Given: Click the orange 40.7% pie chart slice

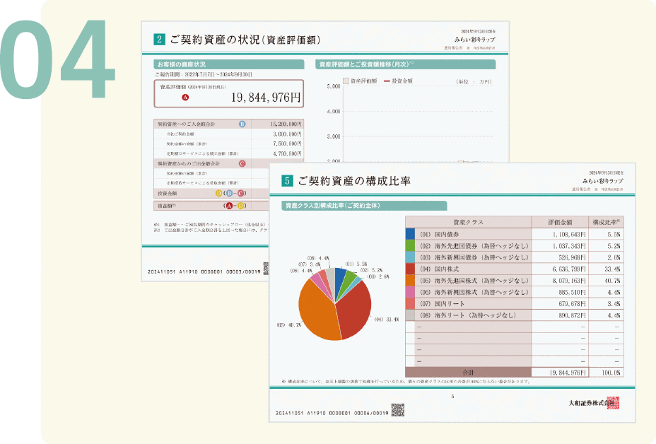Looking at the screenshot, I should point(318,311).
